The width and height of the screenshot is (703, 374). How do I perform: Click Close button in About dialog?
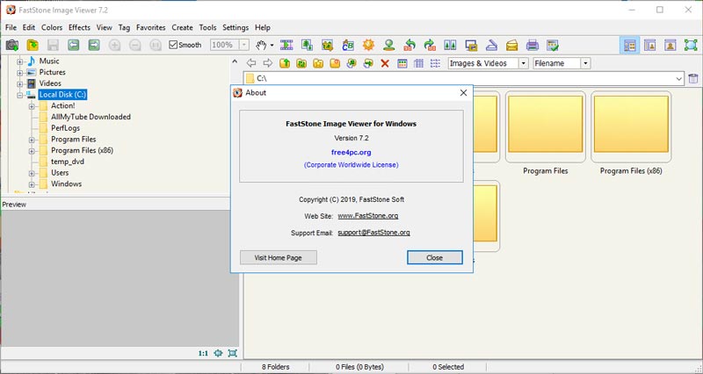434,257
